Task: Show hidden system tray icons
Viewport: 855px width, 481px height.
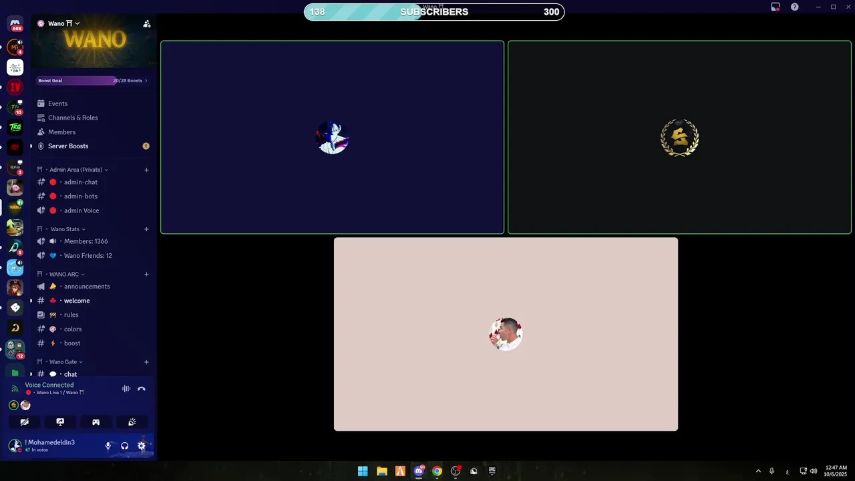Action: (x=758, y=471)
